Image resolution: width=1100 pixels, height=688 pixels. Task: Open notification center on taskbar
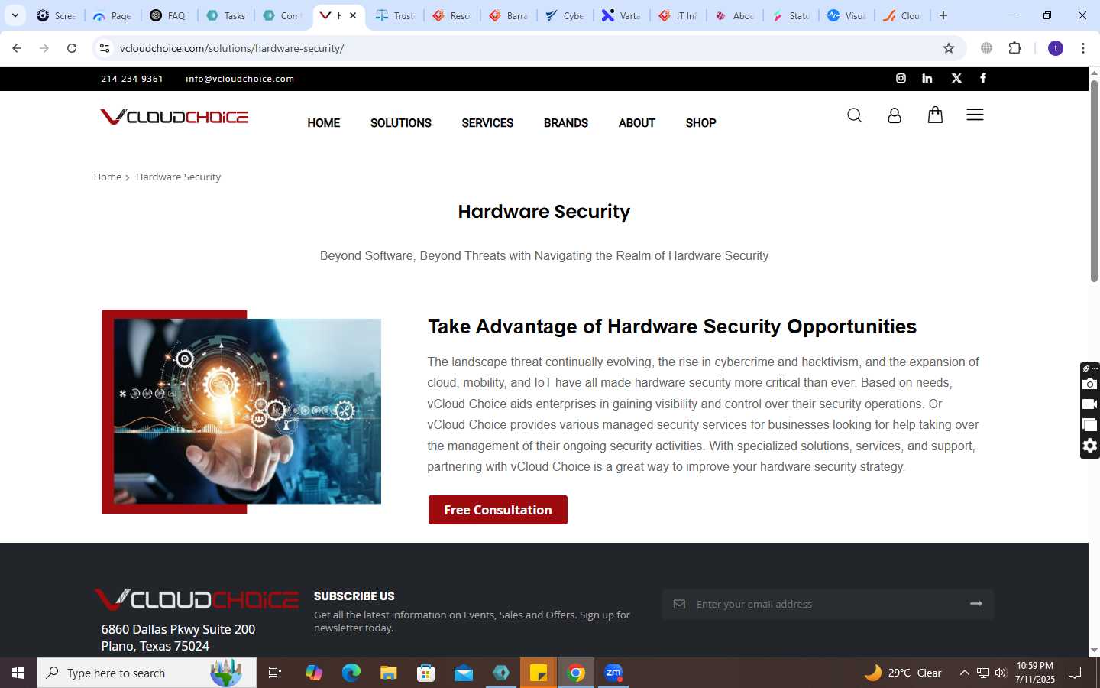click(x=1075, y=673)
